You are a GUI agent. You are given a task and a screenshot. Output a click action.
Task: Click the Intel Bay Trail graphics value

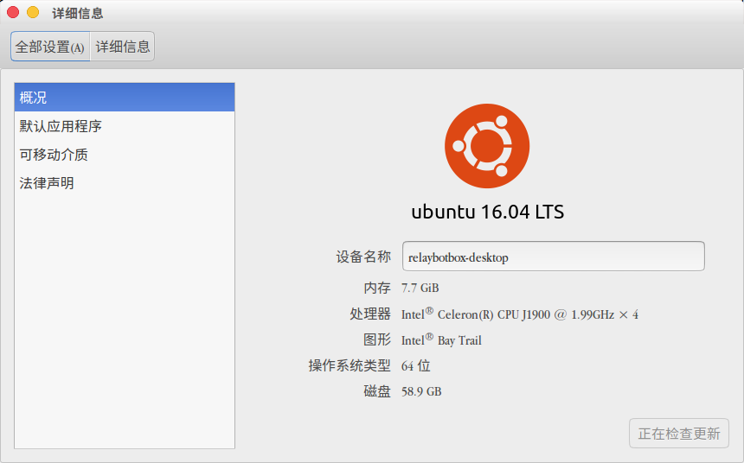(x=441, y=339)
